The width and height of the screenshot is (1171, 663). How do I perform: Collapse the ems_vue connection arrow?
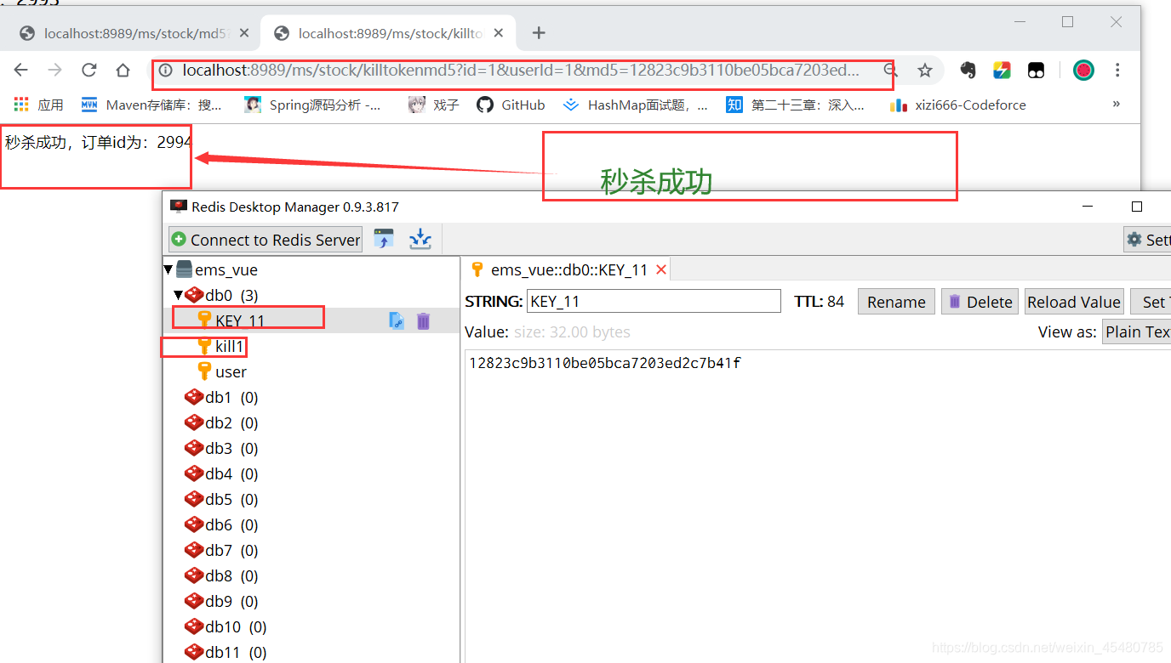tap(169, 269)
